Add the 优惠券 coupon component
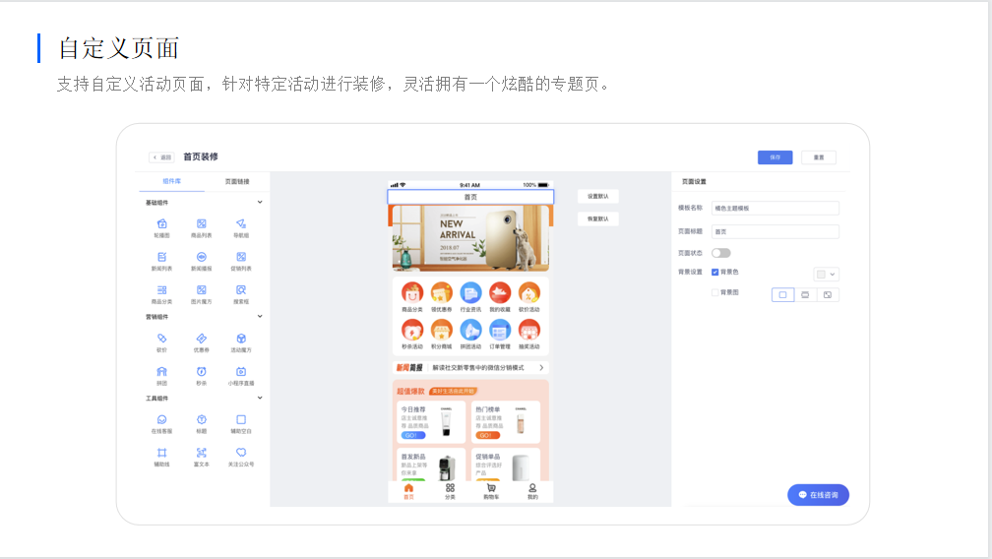The image size is (992, 559). click(201, 339)
